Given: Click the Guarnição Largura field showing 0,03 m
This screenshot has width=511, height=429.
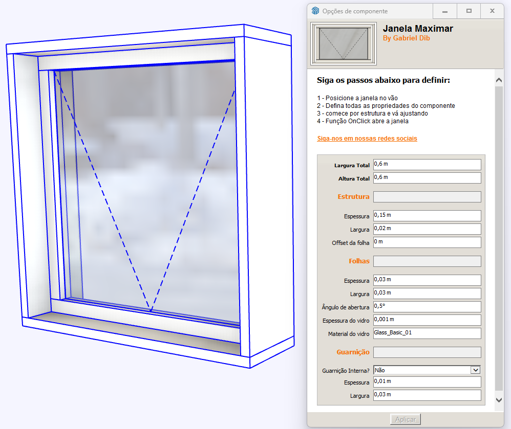Looking at the screenshot, I should 427,395.
